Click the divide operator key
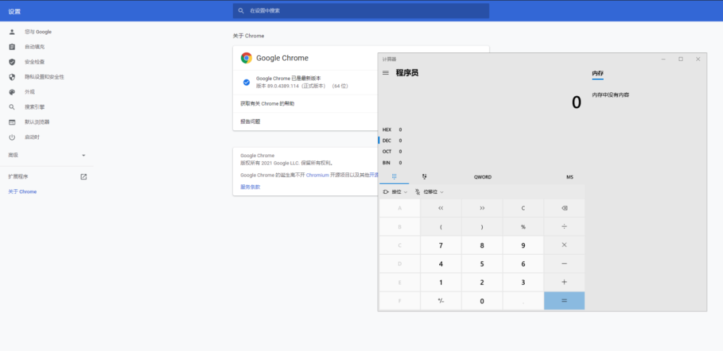 (564, 227)
